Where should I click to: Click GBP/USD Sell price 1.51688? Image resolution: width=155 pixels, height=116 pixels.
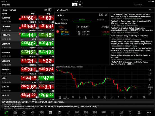(x=28, y=26)
